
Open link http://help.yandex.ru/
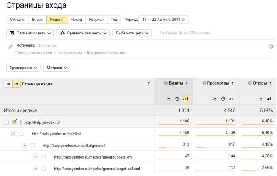point(42,122)
